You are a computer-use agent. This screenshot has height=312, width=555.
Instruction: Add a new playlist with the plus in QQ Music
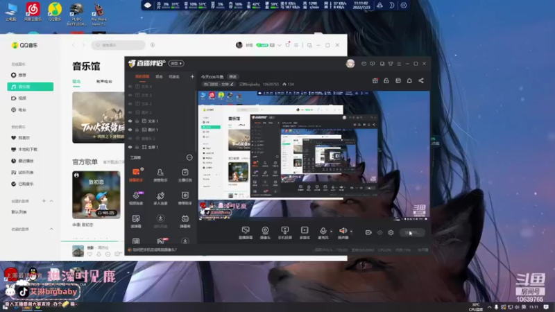pos(44,201)
